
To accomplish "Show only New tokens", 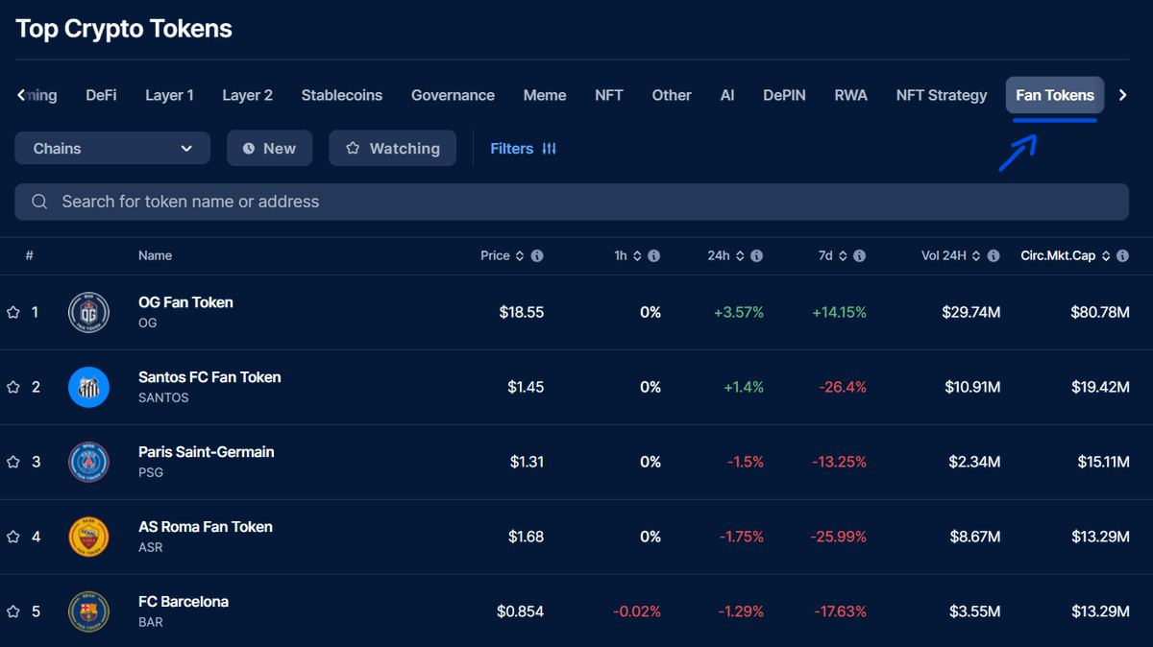I will point(269,149).
